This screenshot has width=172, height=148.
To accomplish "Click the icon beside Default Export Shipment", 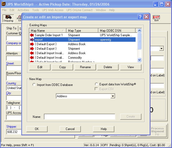I will (x=32, y=49).
